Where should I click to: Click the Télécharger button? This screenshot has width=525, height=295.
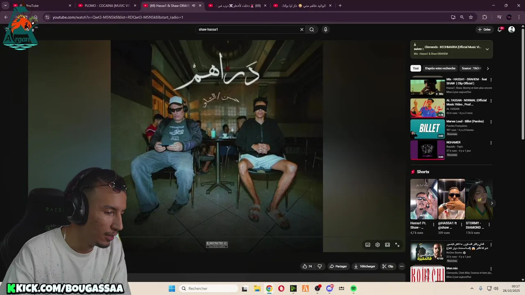pos(365,266)
